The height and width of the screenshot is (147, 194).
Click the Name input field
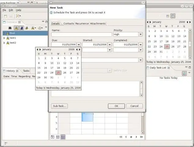[x=81, y=34]
